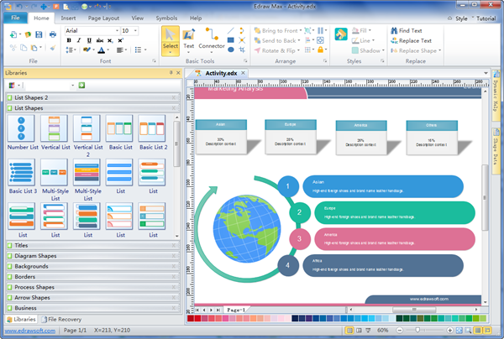Pick the Number List shape thumbnail

click(x=21, y=129)
